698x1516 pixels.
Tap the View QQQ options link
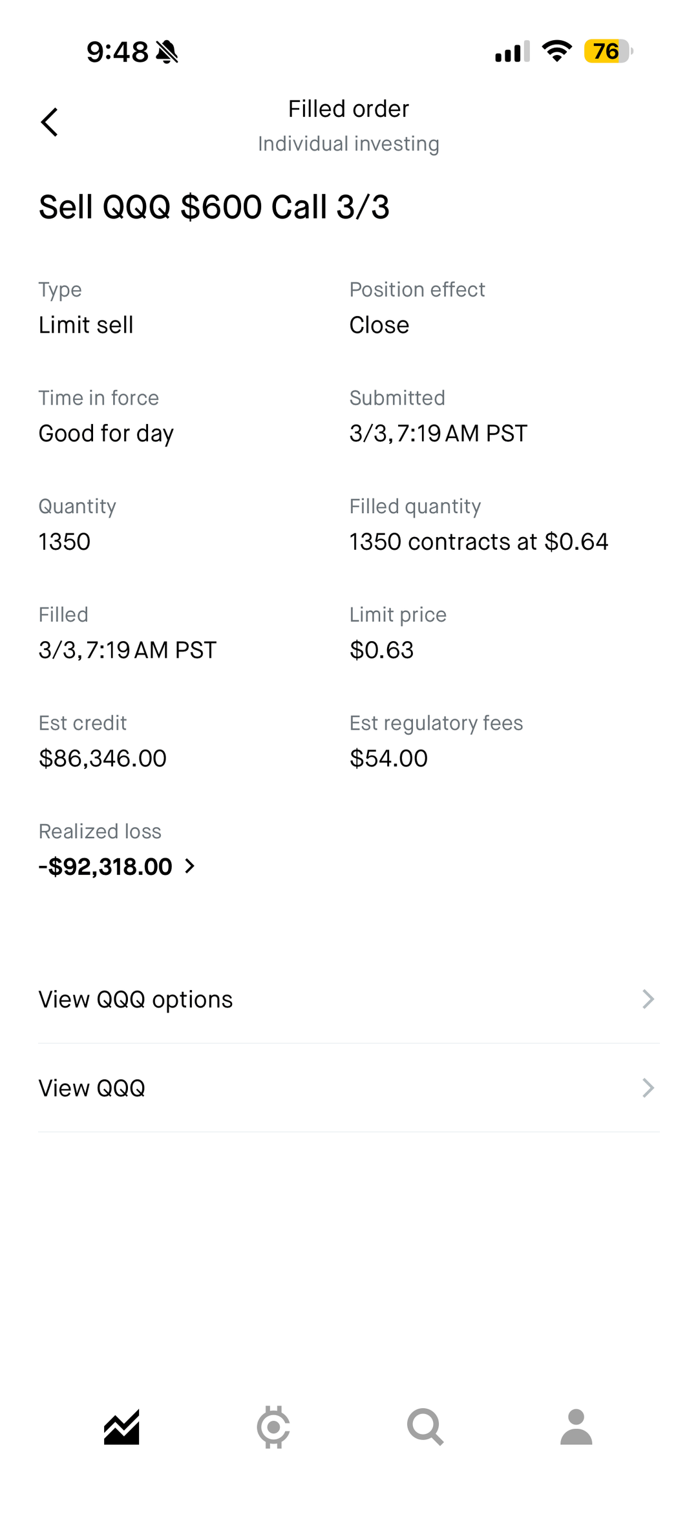pos(136,999)
